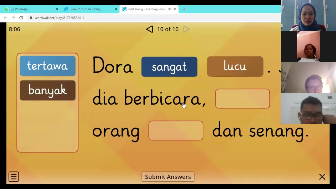View site security lock info
This screenshot has height=189, width=336.
pyautogui.click(x=31, y=18)
